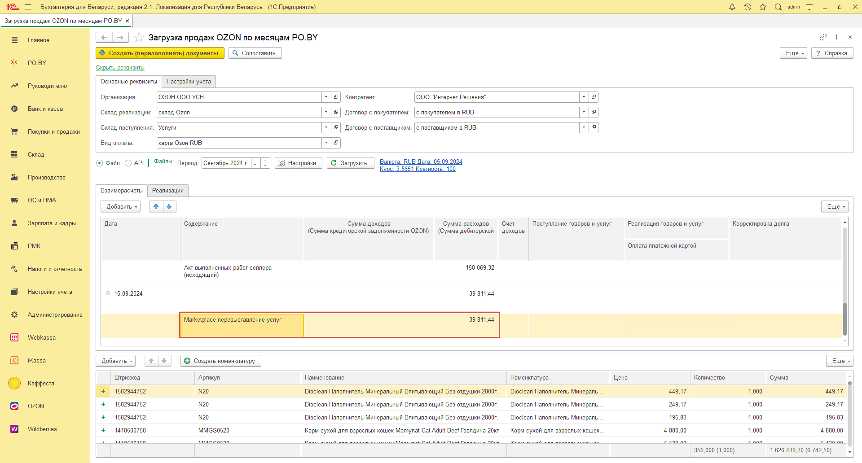
Task: Expand Договор с покупателем dropdown
Action: pyautogui.click(x=584, y=112)
